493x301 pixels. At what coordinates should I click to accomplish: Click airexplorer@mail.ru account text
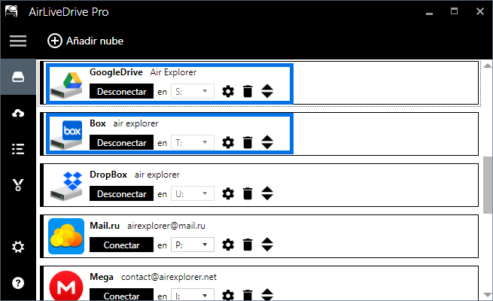166,226
